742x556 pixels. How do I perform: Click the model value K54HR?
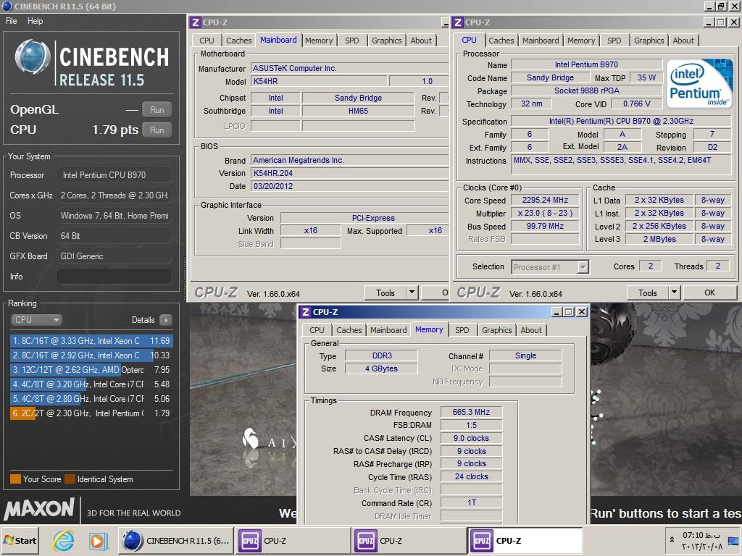[x=319, y=81]
